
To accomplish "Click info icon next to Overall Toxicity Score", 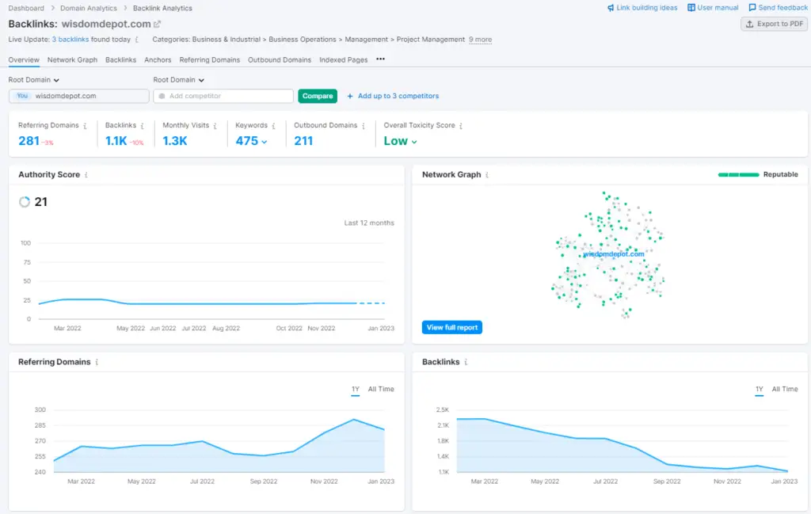I will 461,126.
